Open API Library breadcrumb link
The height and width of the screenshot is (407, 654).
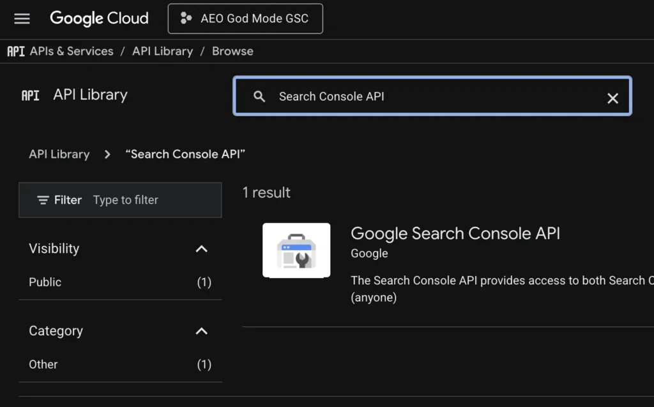(x=162, y=51)
